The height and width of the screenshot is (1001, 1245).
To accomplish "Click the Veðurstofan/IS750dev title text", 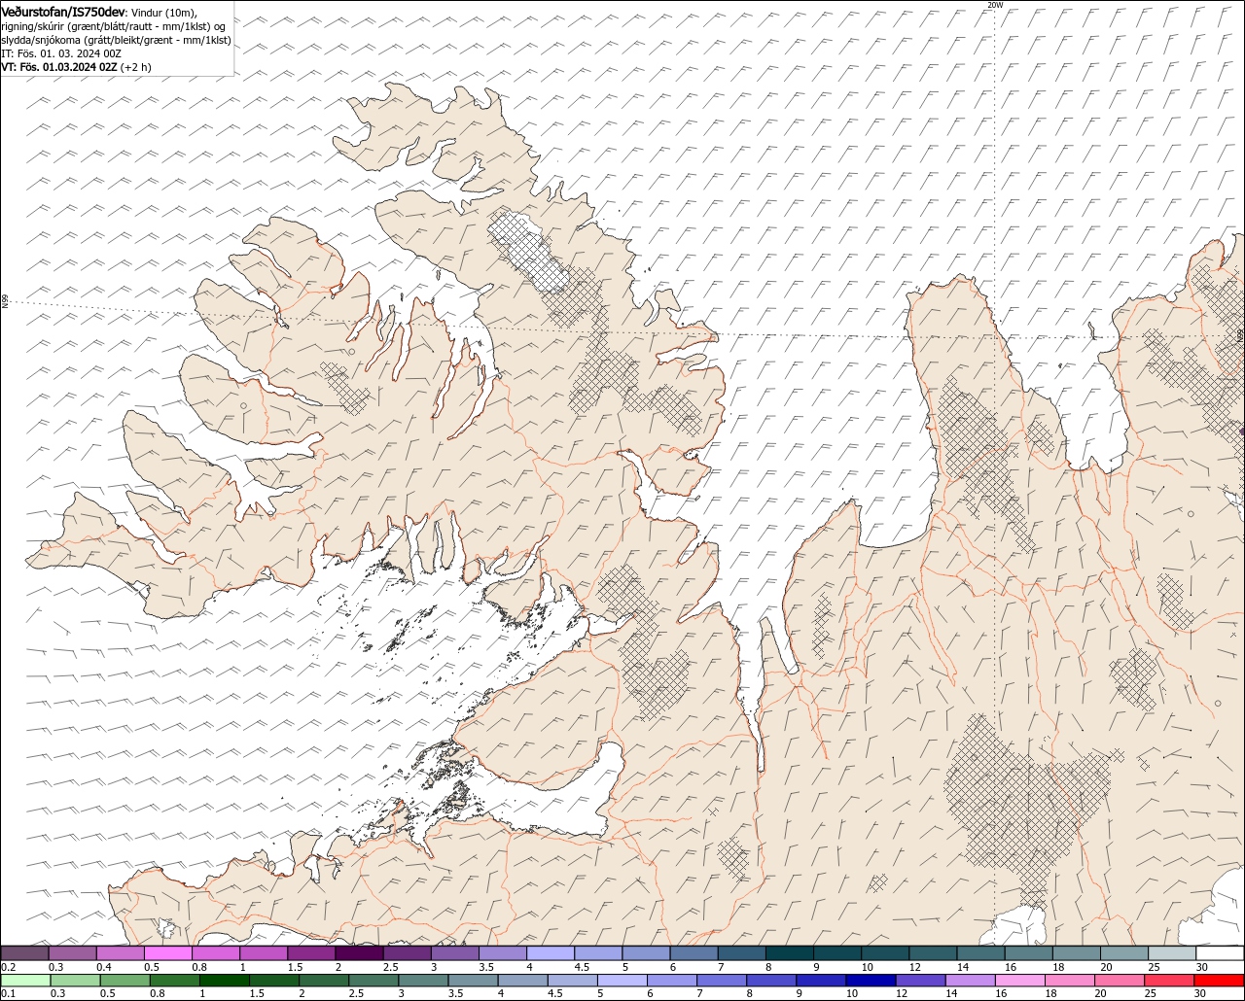I will pyautogui.click(x=63, y=11).
